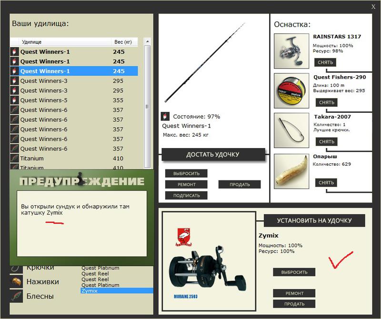This screenshot has width=381, height=319.
Task: Discard Zymix reel with ВЫБРОСИТЬ
Action: point(294,272)
